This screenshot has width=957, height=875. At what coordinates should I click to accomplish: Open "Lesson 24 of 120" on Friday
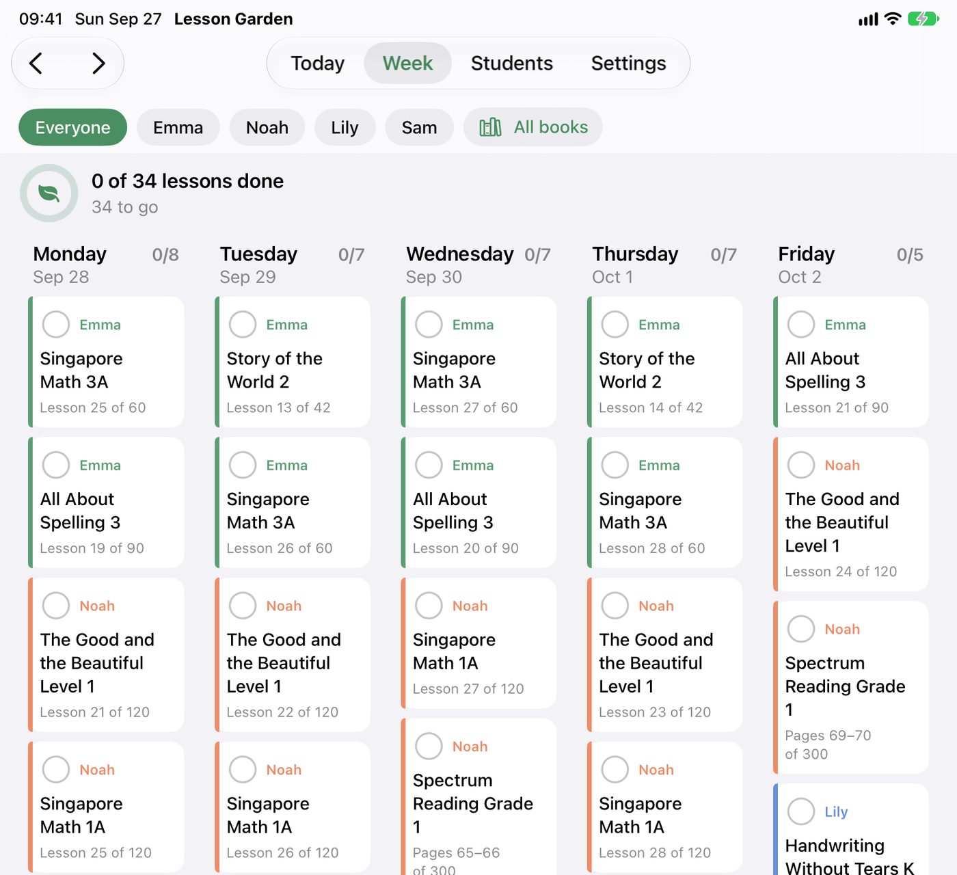coord(841,571)
